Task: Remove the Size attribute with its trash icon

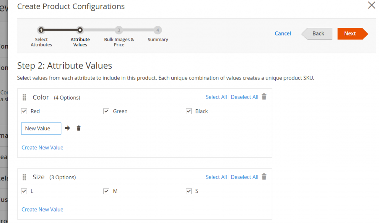Action: [264, 177]
